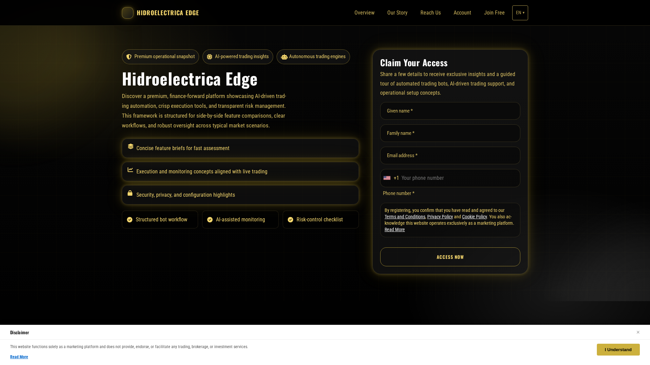This screenshot has height=365, width=650.
Task: Focus the Email address field
Action: point(450,155)
